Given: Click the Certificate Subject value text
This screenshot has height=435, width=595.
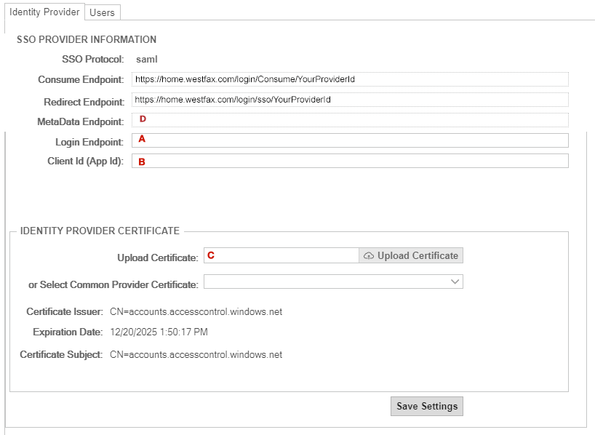Looking at the screenshot, I should (196, 355).
